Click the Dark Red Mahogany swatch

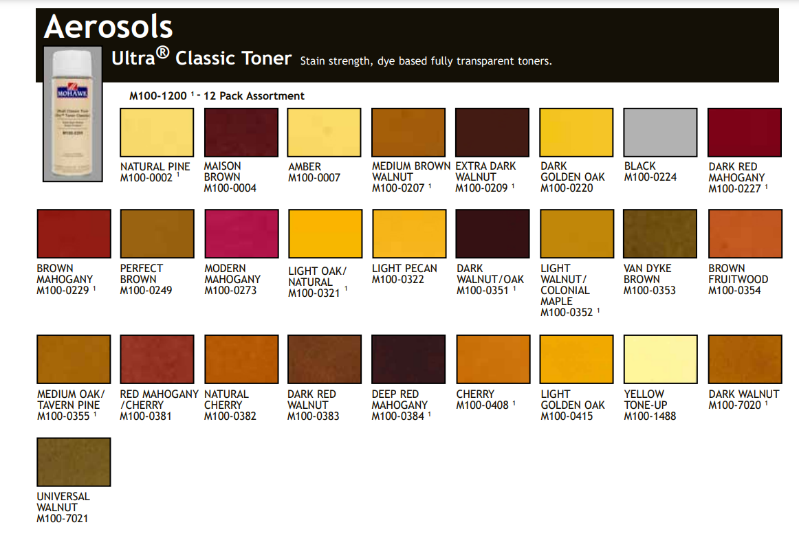(x=745, y=133)
